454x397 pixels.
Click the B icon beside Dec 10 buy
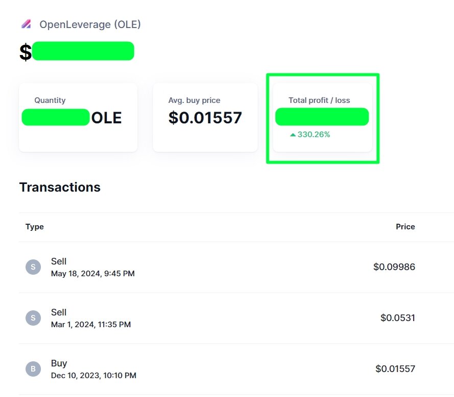(x=33, y=368)
